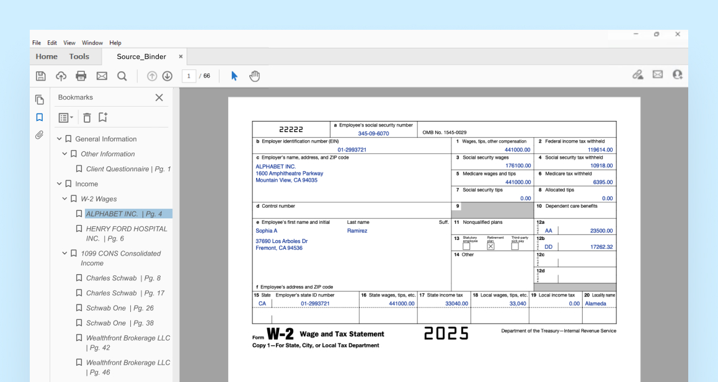This screenshot has height=382, width=718.
Task: Click Medicare tax withheld value 6395.00
Action: pyautogui.click(x=603, y=182)
